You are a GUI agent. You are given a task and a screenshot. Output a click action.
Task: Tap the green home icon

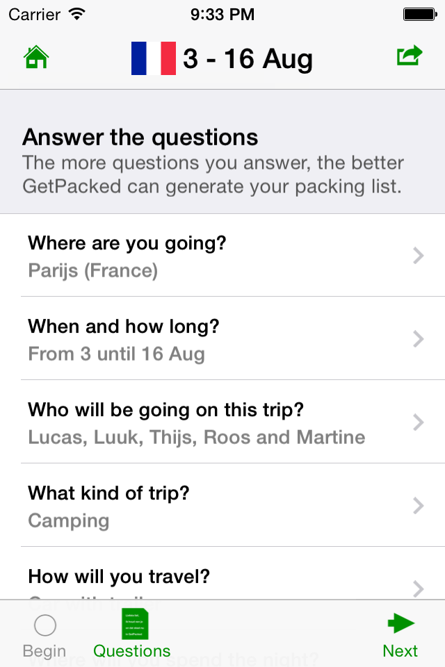36,57
